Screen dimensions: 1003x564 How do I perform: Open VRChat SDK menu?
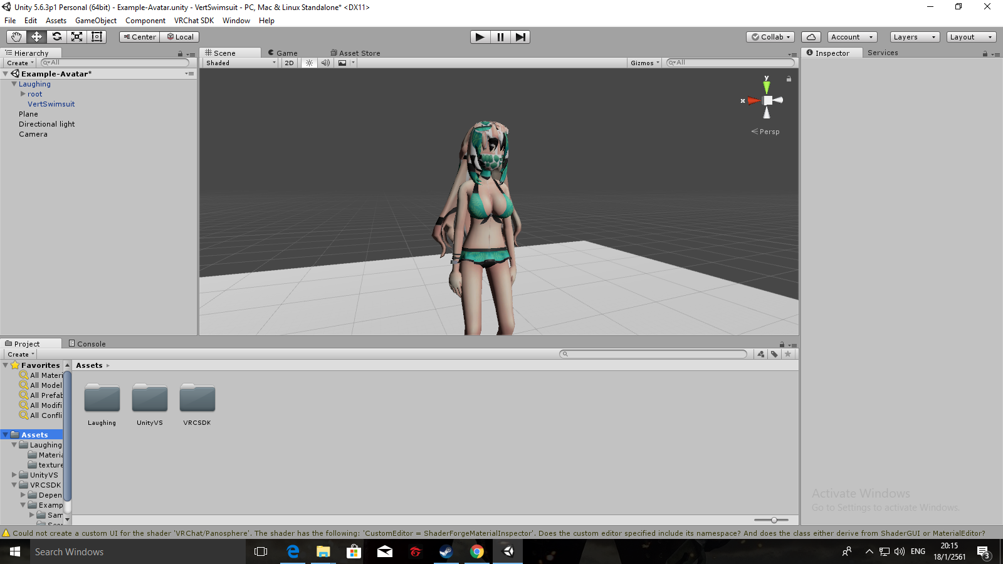(x=194, y=21)
